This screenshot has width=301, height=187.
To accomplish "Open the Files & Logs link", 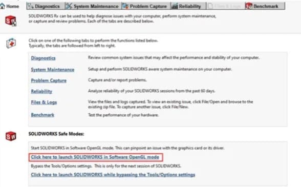I will pyautogui.click(x=44, y=102).
